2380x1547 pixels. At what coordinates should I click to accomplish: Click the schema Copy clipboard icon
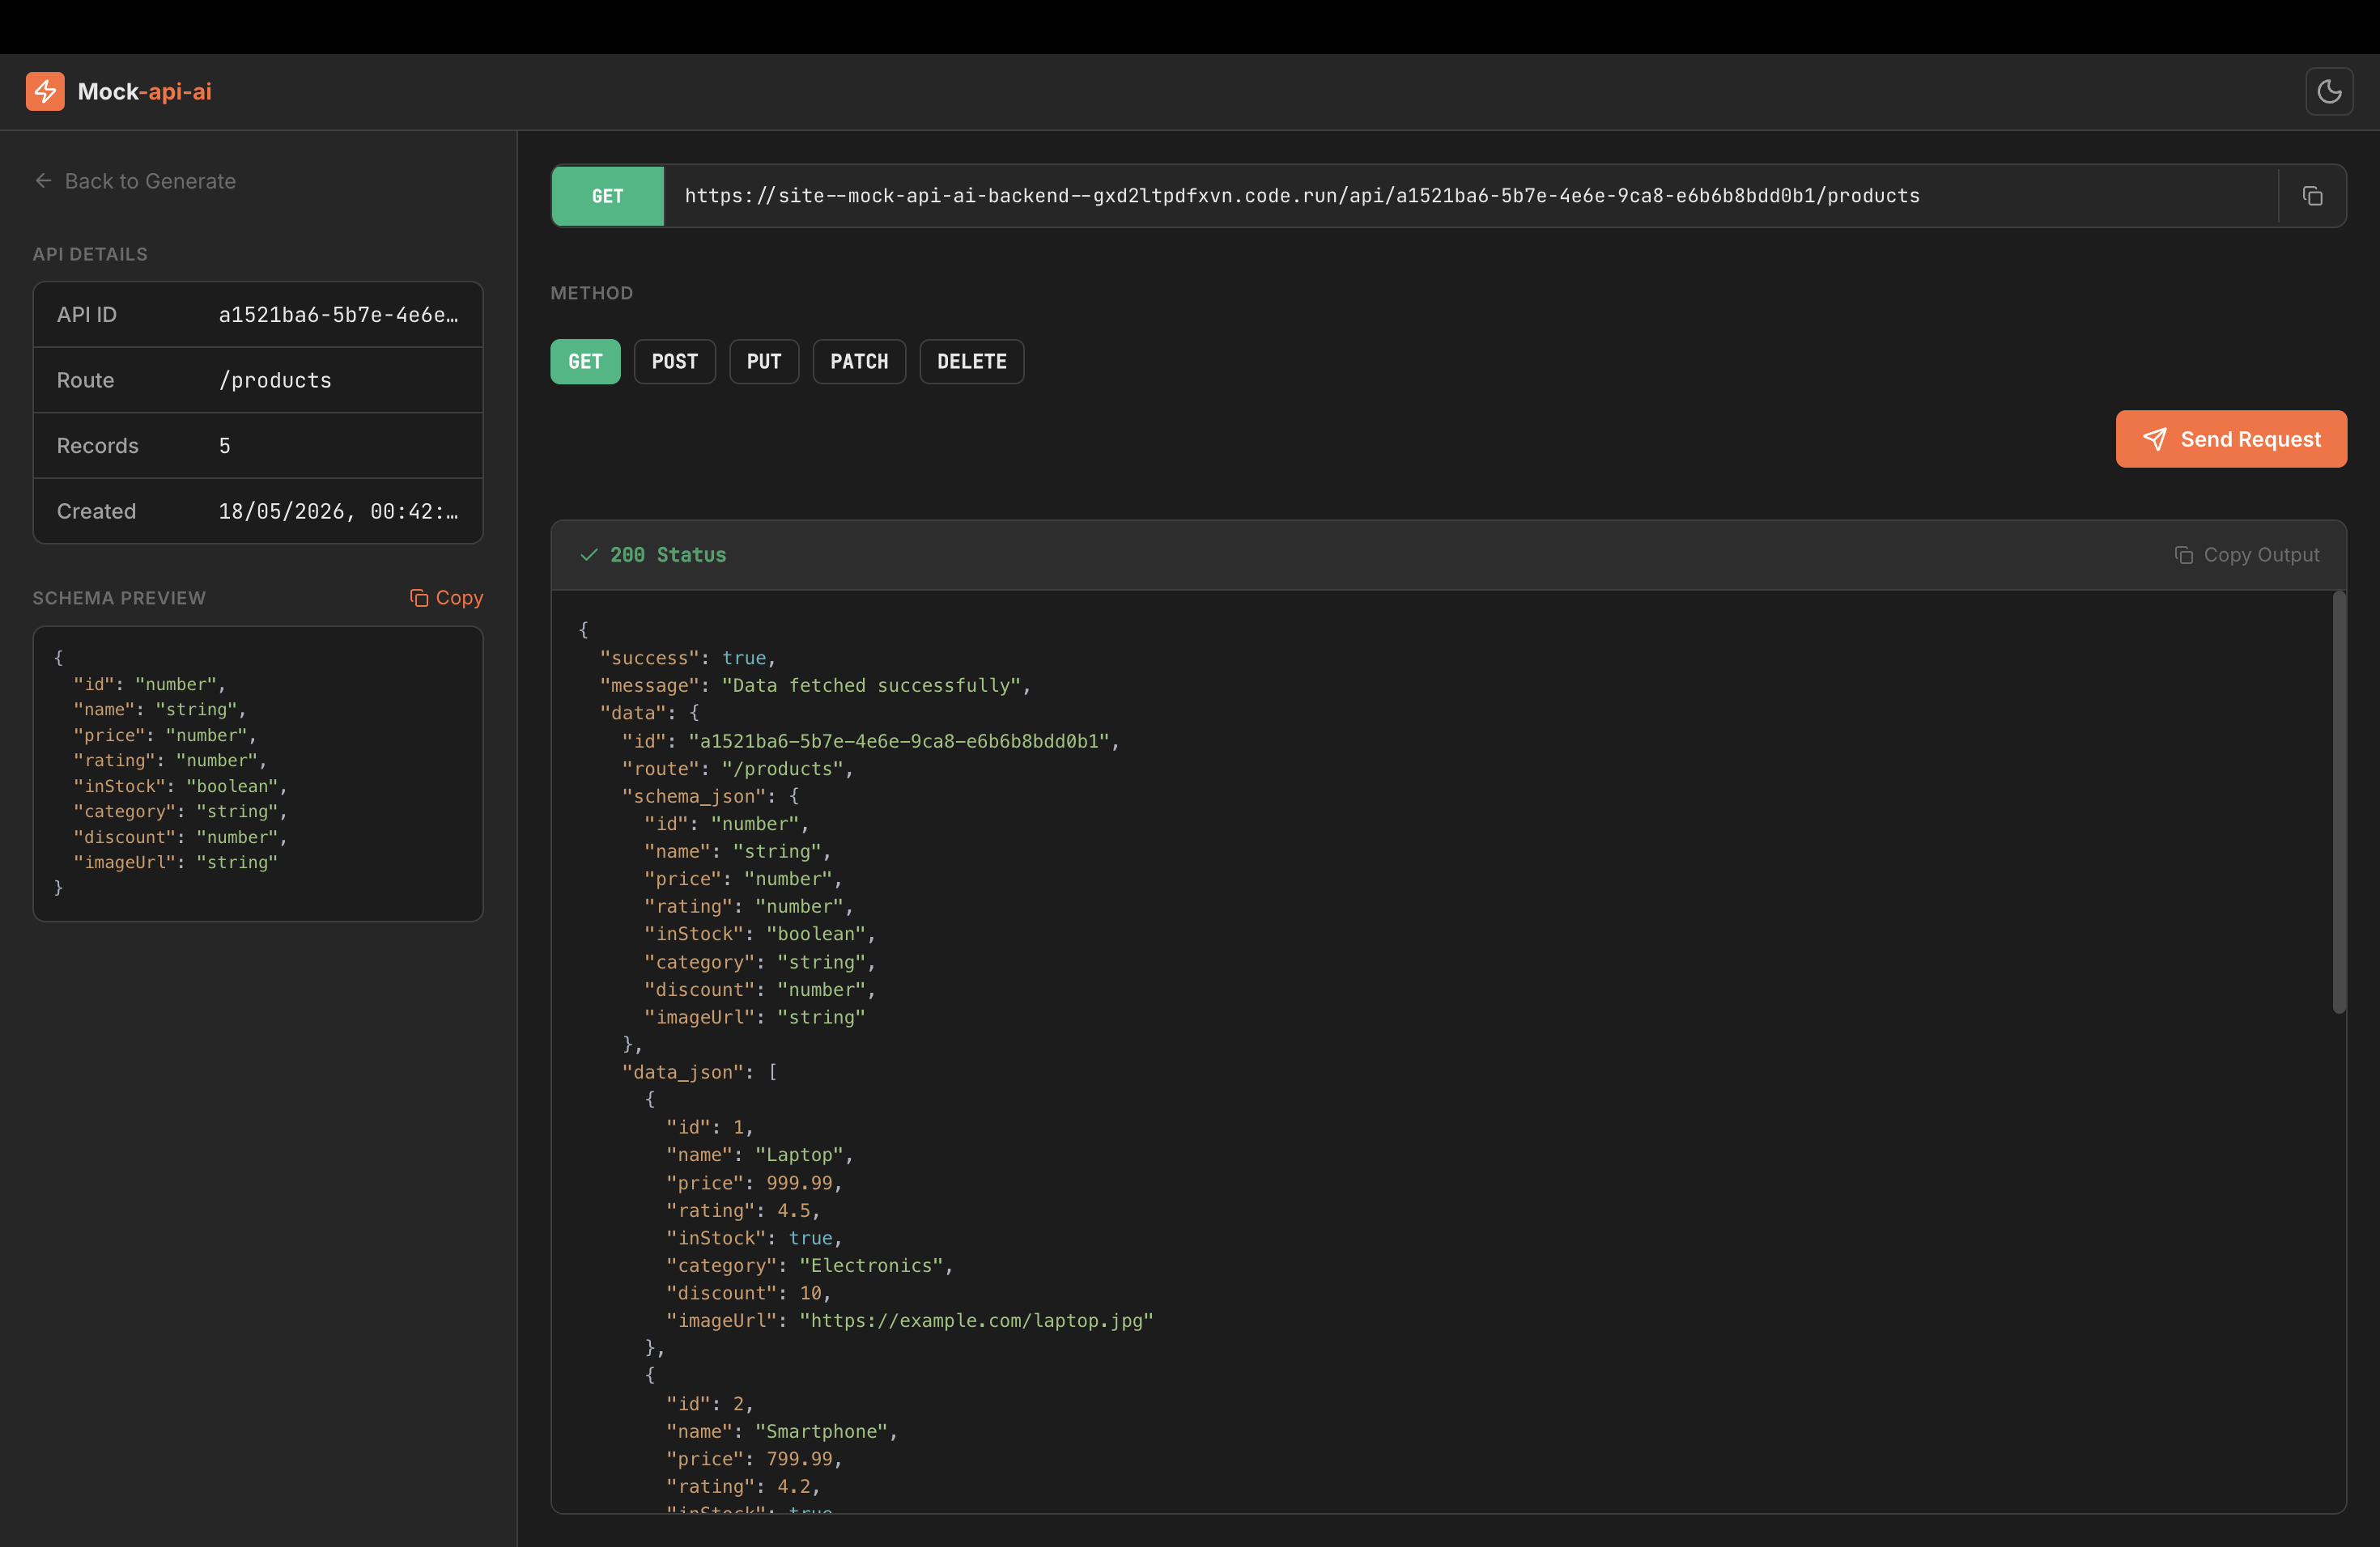[419, 598]
